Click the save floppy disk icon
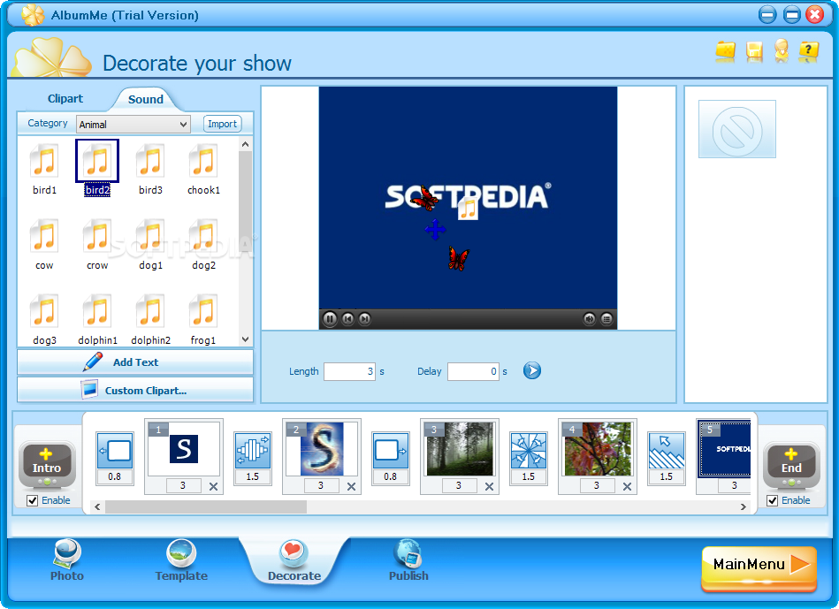This screenshot has height=609, width=839. point(754,51)
